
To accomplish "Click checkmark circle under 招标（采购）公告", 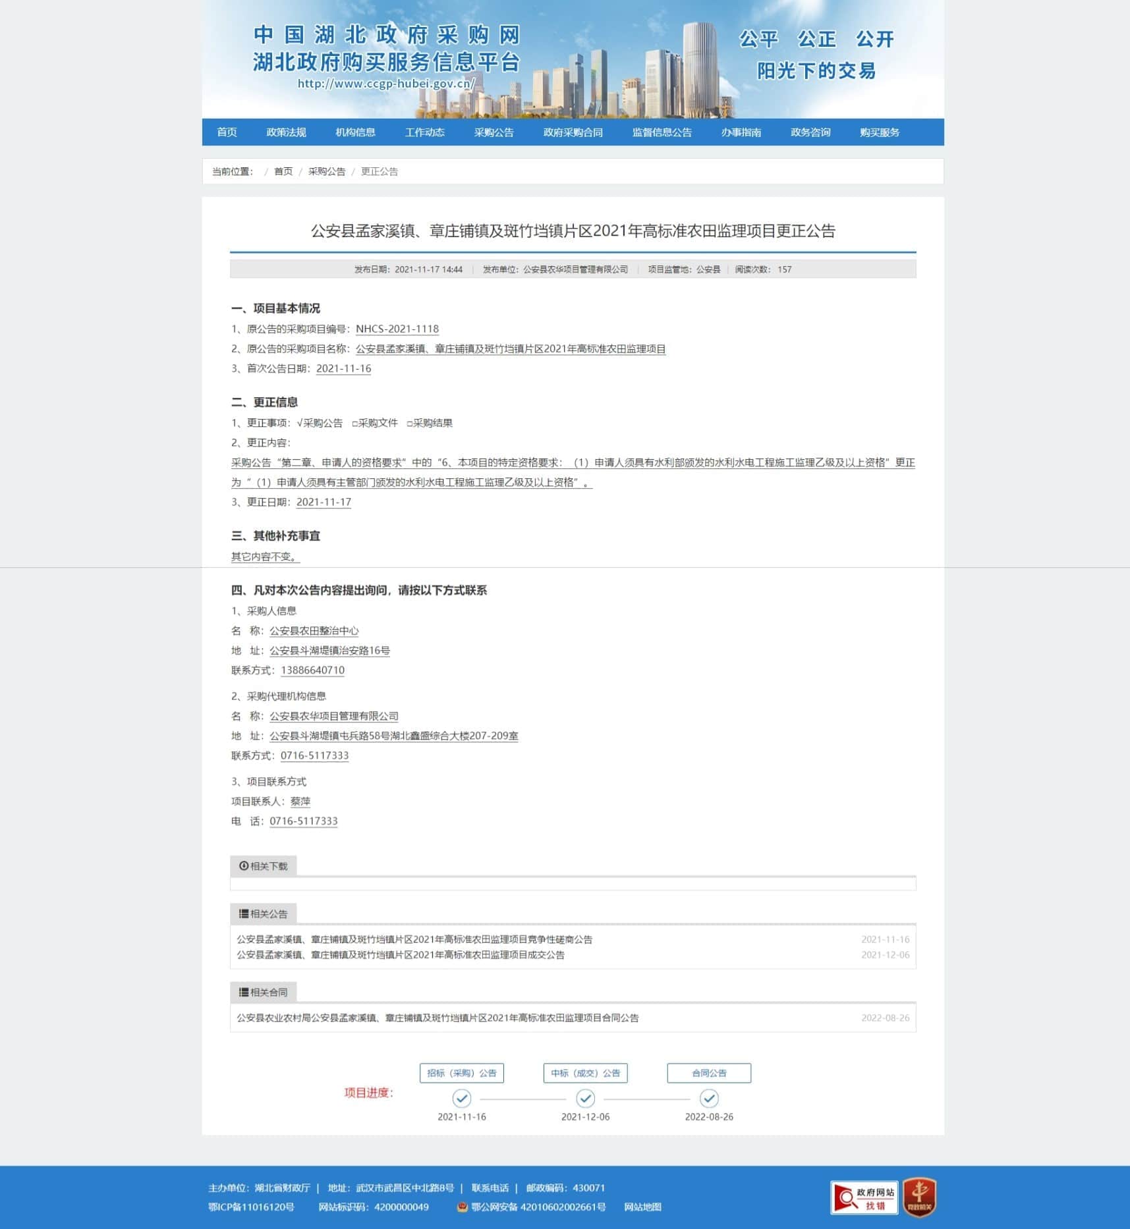I will point(461,1098).
